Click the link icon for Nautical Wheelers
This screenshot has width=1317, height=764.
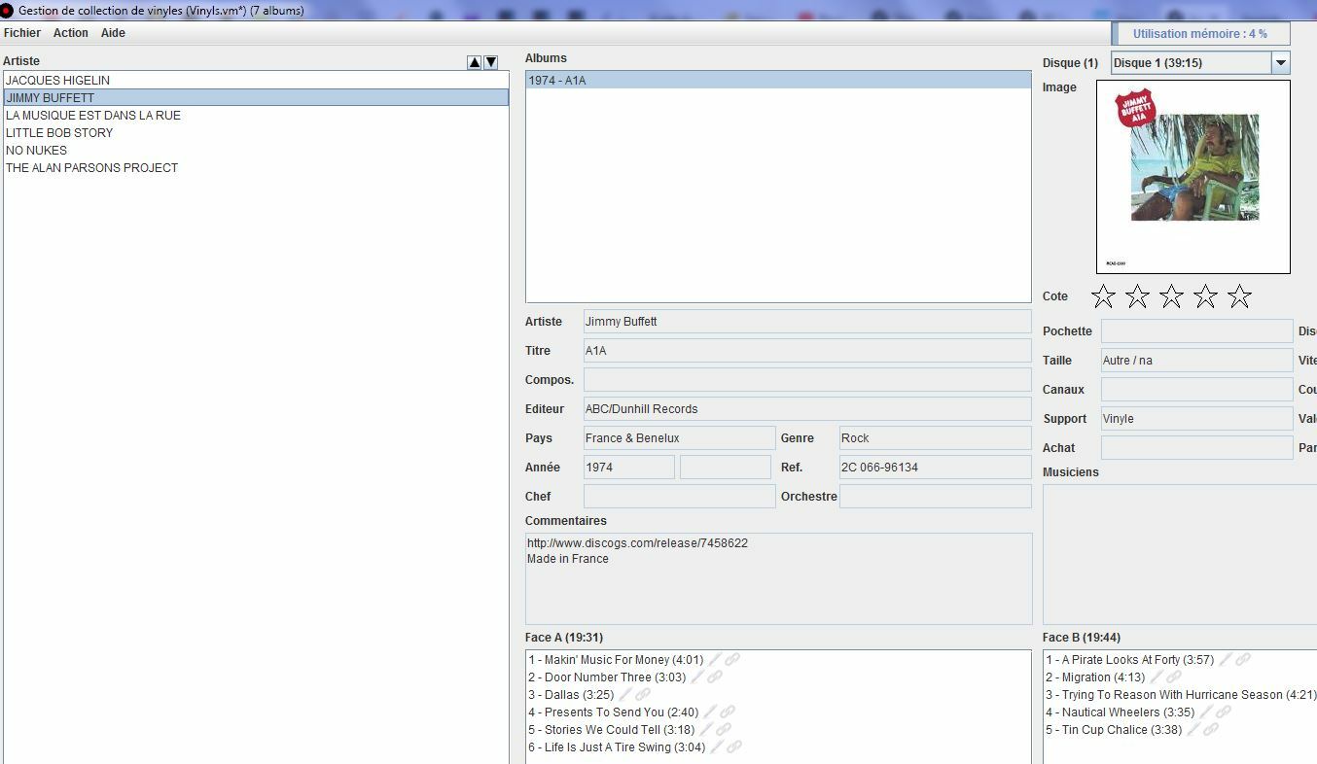coord(1224,712)
